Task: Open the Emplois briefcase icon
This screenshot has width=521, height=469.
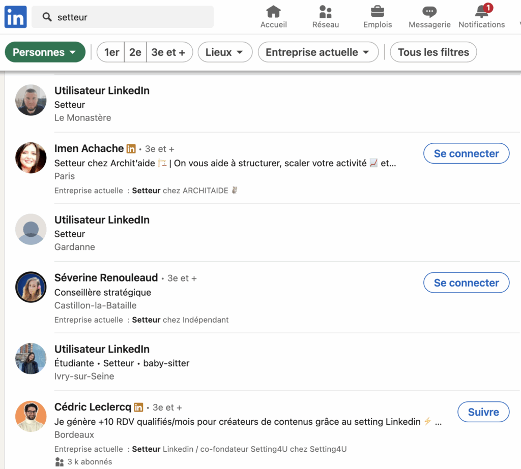Action: pos(378,12)
